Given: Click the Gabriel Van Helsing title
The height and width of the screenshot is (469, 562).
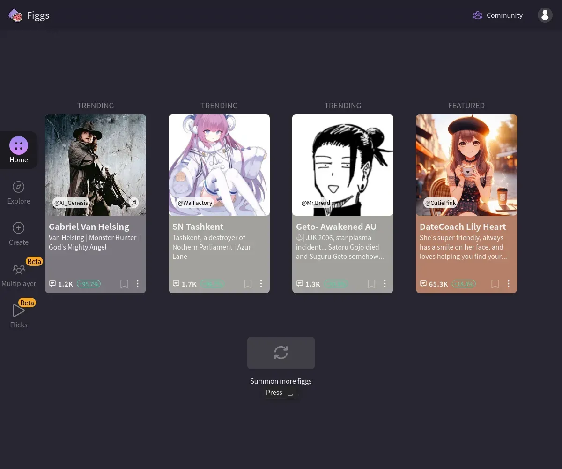Looking at the screenshot, I should [89, 227].
